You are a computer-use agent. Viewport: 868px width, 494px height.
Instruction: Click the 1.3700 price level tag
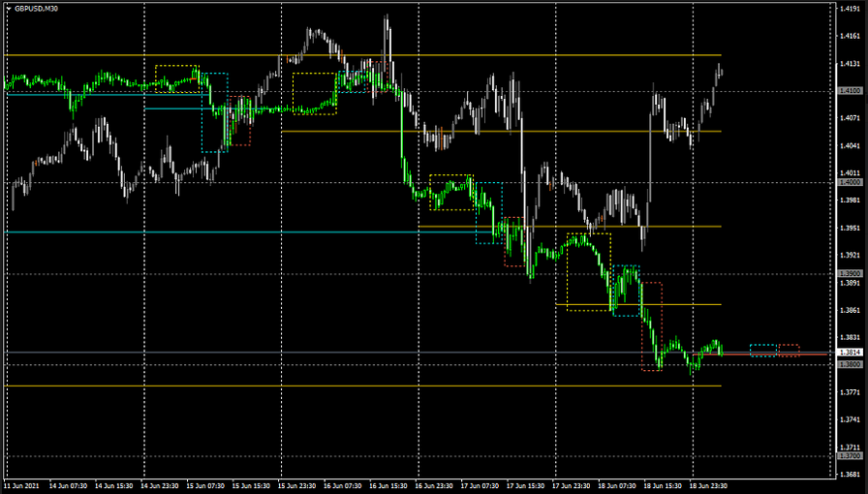(x=851, y=455)
